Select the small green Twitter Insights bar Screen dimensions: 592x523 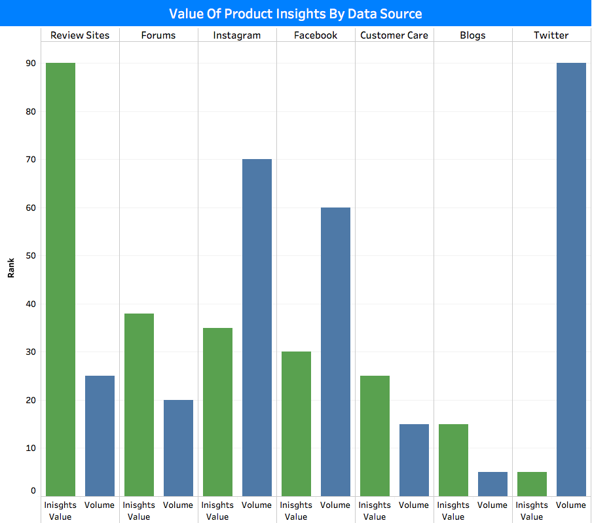click(532, 484)
